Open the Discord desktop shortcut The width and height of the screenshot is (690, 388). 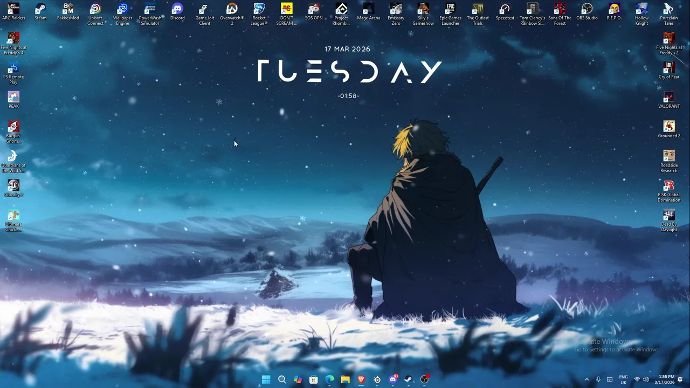click(177, 12)
